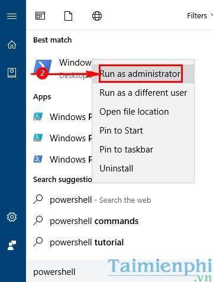The image size is (213, 282).
Task: Click the Best match heading
Action: pyautogui.click(x=53, y=40)
